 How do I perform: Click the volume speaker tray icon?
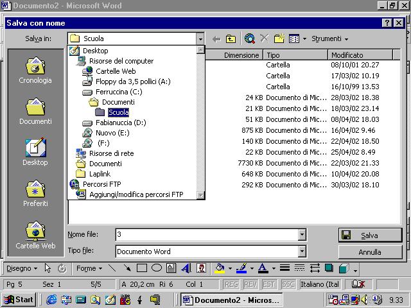pyautogui.click(x=364, y=300)
